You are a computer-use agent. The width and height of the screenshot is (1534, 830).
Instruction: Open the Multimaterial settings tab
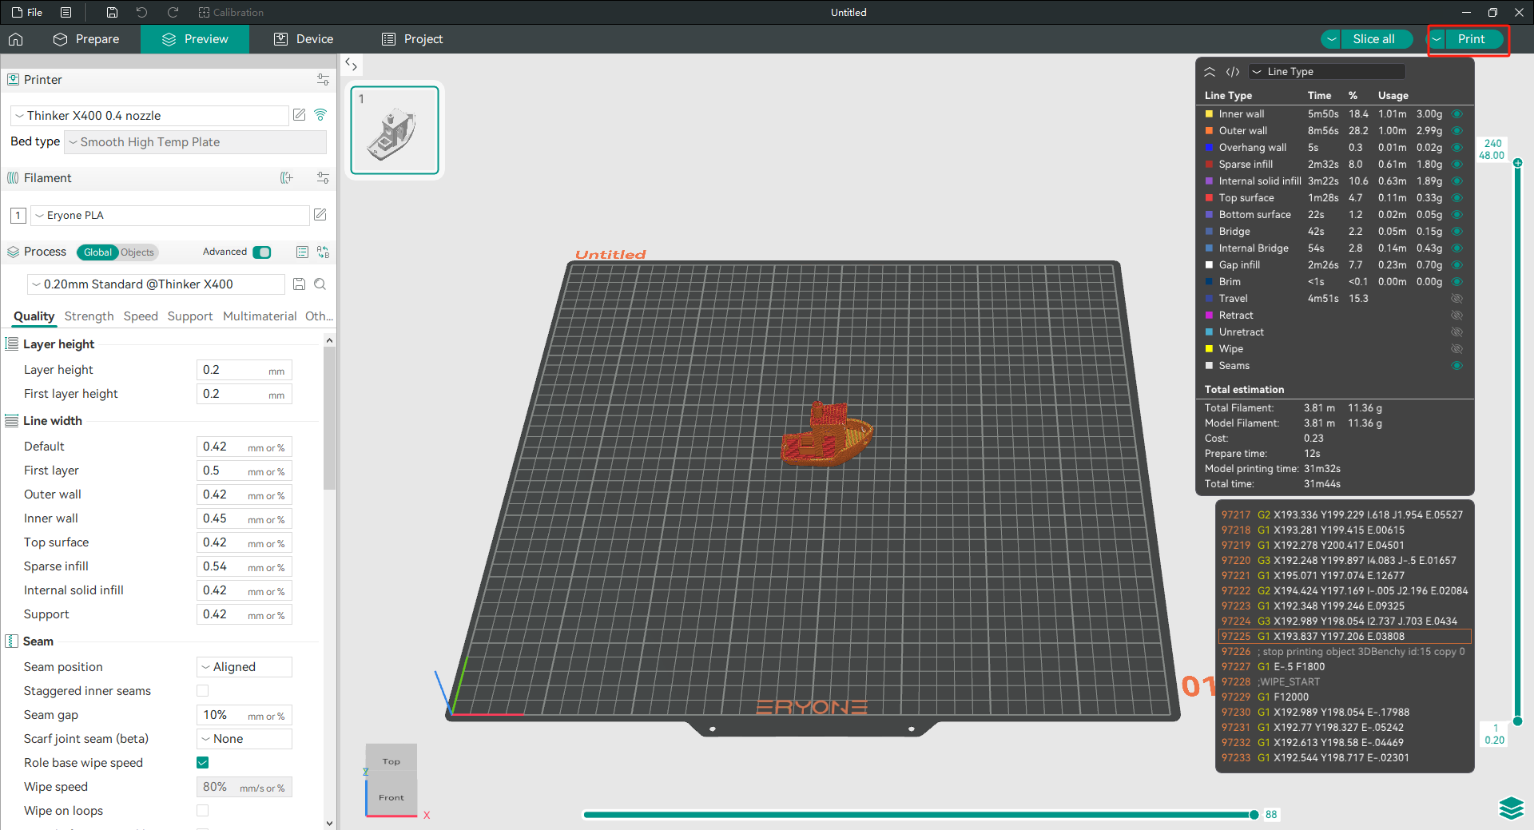(x=260, y=316)
